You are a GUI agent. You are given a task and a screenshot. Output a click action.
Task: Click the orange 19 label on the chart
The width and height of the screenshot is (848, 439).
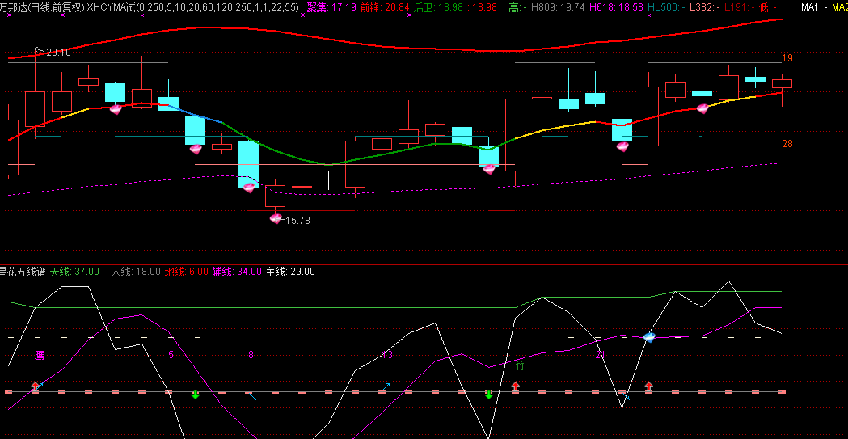(x=787, y=58)
